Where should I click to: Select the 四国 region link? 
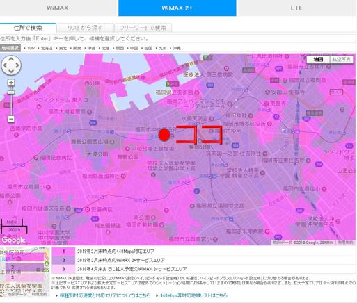coord(148,48)
